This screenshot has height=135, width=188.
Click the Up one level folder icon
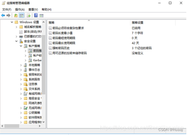[x=16, y=16]
